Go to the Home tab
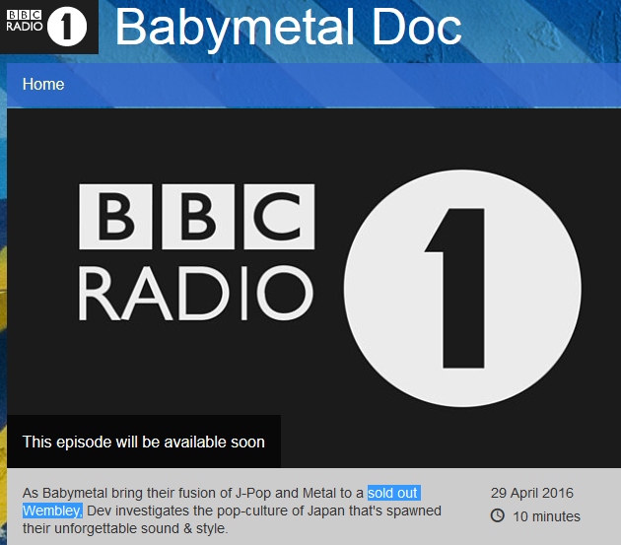 coord(43,85)
